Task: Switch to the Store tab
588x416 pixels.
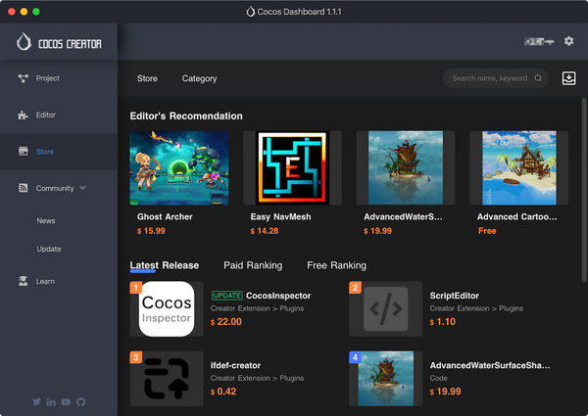Action: [147, 78]
